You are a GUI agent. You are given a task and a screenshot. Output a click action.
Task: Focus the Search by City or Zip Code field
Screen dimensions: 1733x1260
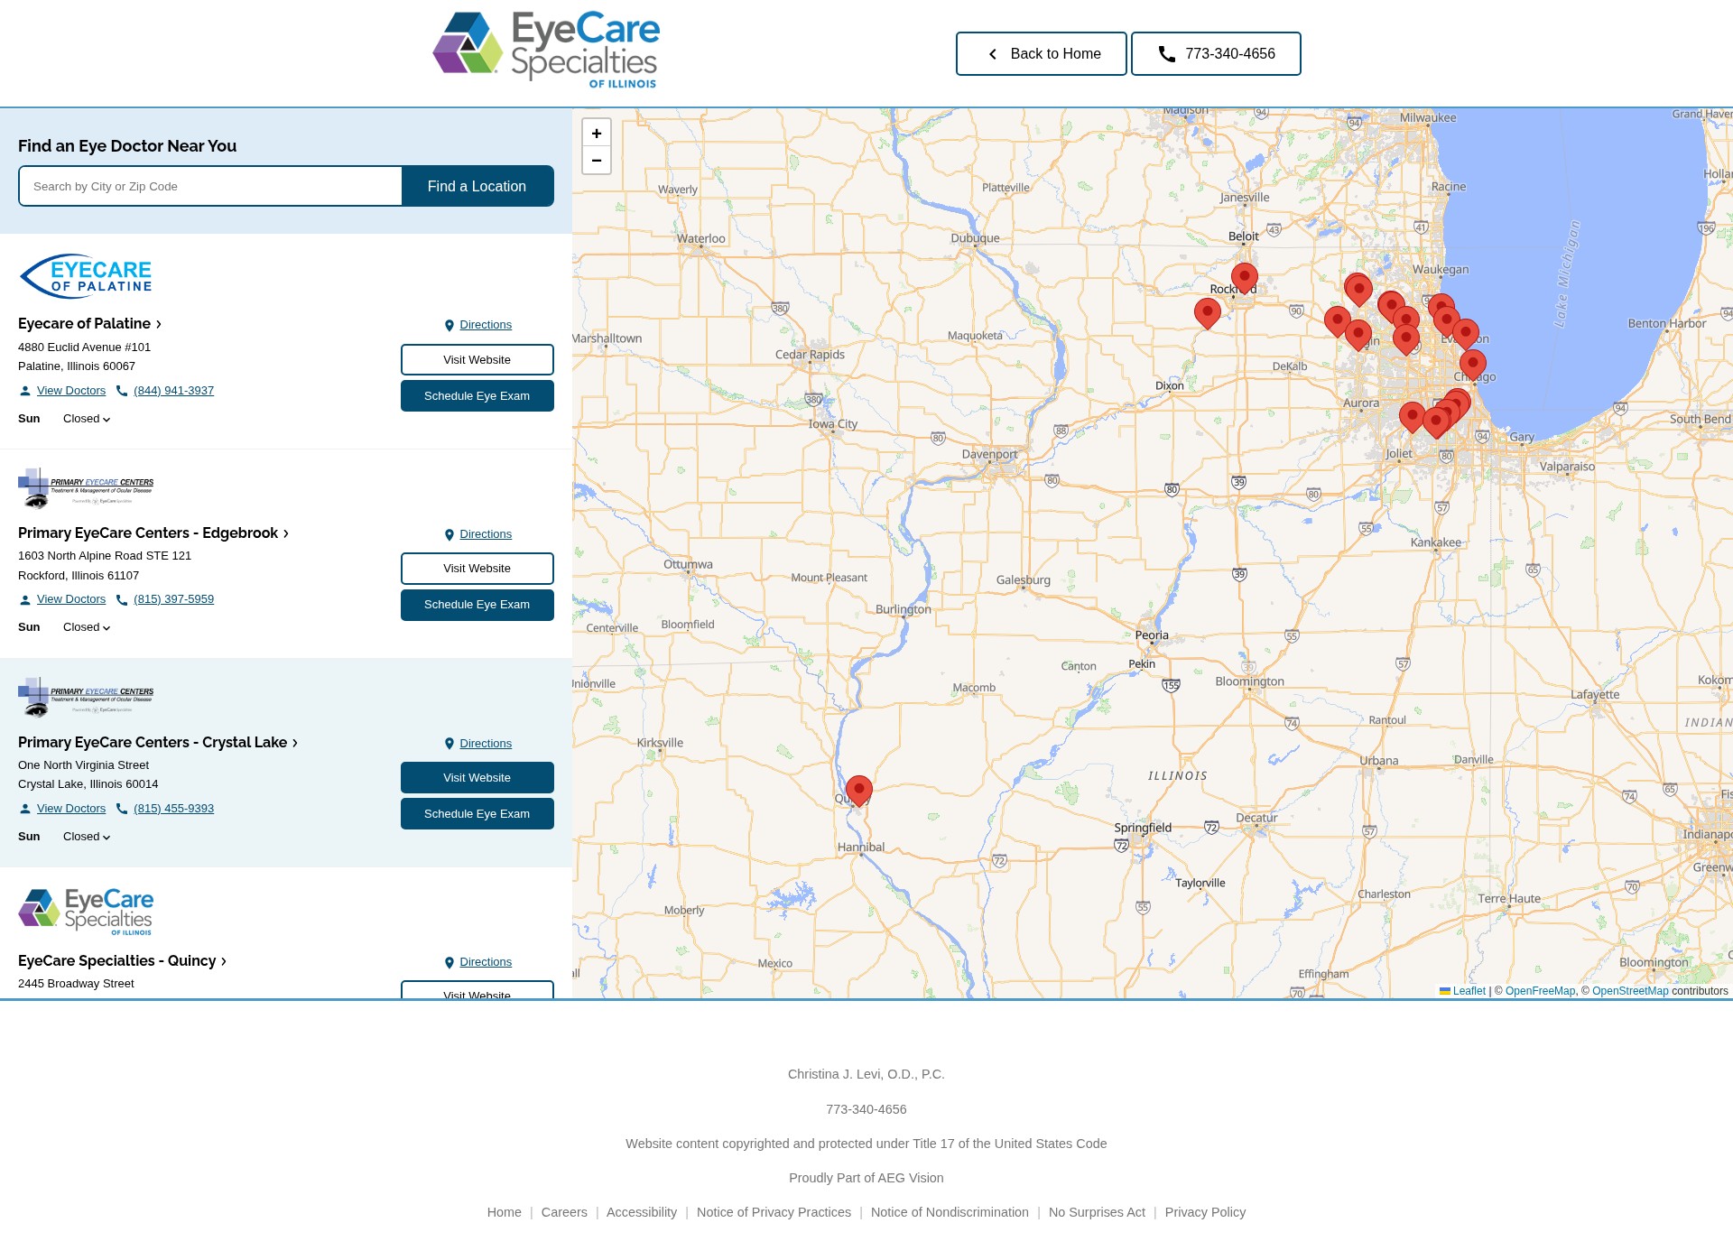click(x=210, y=186)
